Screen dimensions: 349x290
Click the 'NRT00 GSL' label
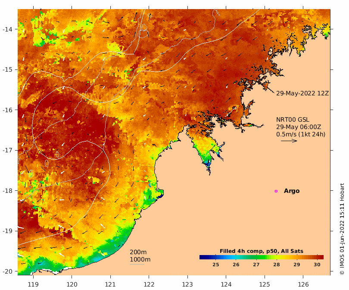tap(293, 120)
